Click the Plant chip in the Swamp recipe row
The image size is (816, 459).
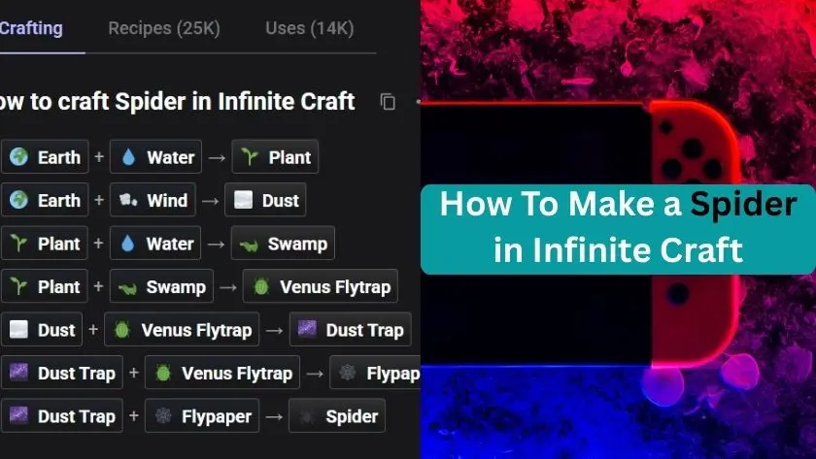click(x=45, y=243)
